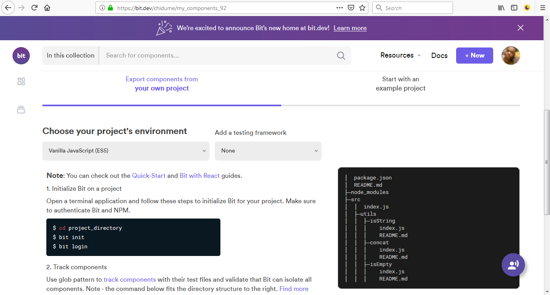
Task: Click the Quick-Start guide link
Action: point(149,175)
